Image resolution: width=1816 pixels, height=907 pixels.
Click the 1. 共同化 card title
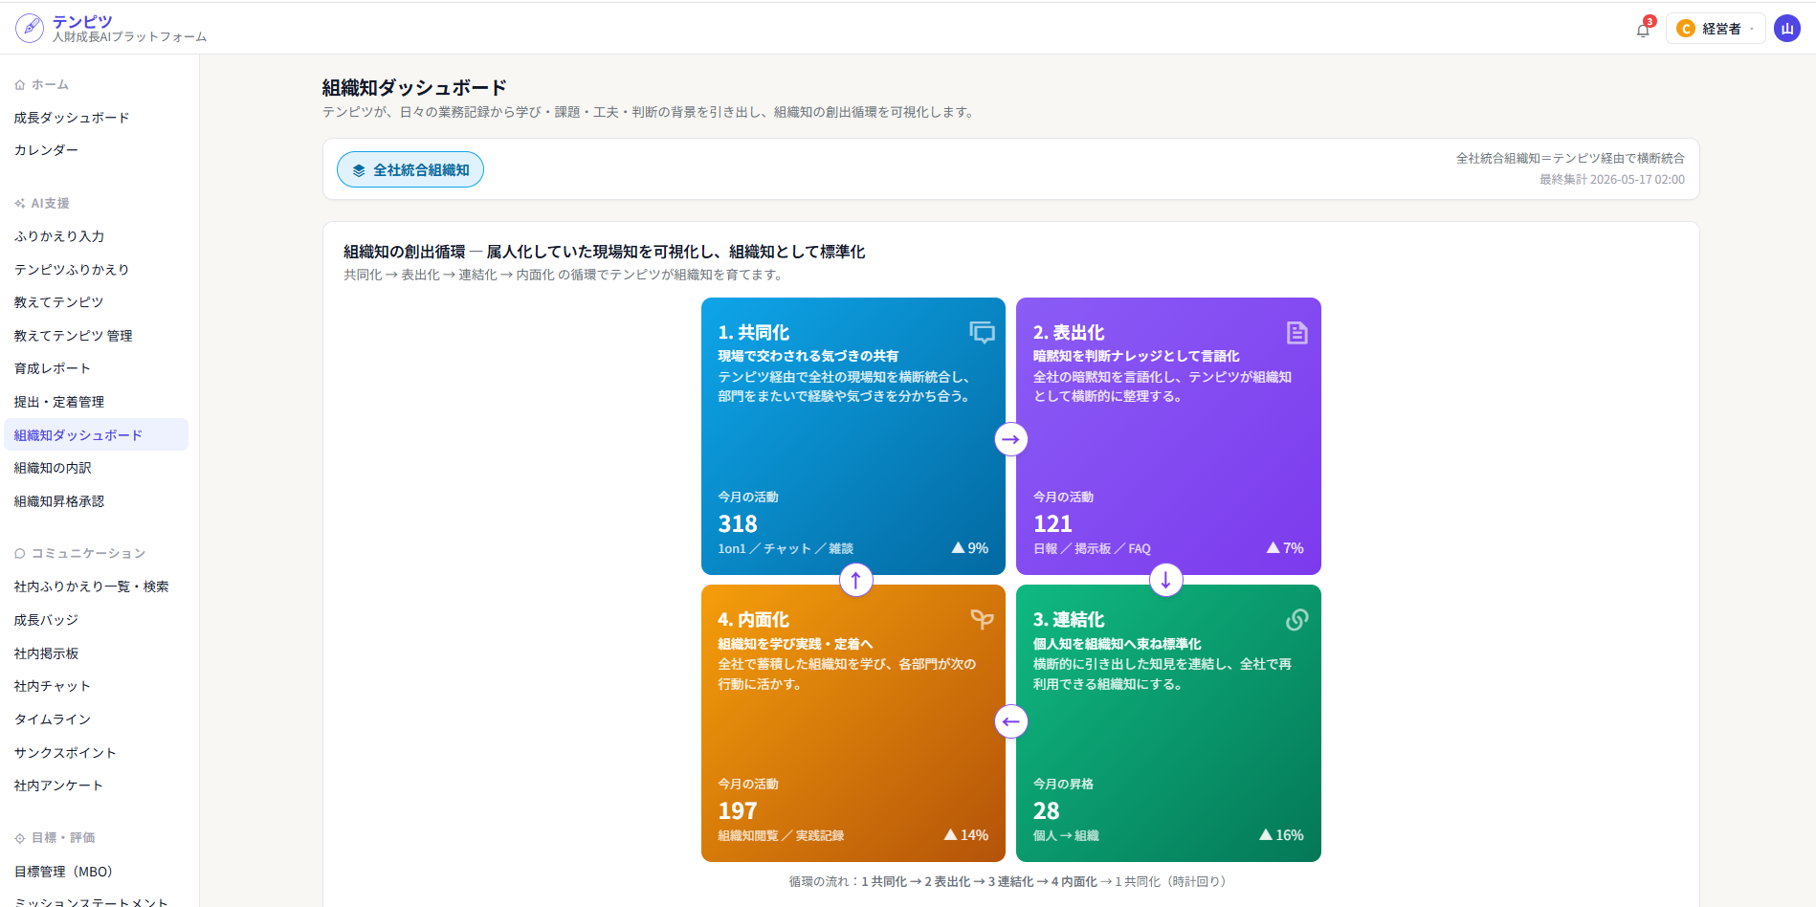(x=754, y=333)
